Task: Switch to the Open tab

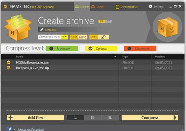Action: 98,6
